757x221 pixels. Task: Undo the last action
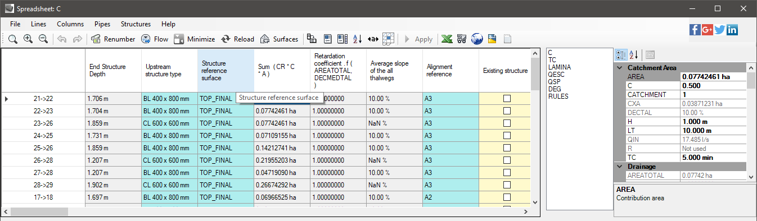click(62, 39)
